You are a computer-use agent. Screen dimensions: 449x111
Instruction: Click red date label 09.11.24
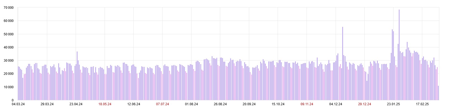point(307,104)
